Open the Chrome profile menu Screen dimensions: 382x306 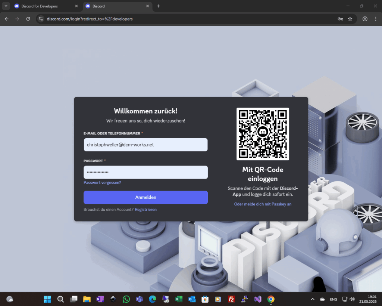coord(365,19)
